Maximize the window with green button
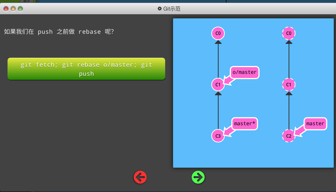 point(20,9)
